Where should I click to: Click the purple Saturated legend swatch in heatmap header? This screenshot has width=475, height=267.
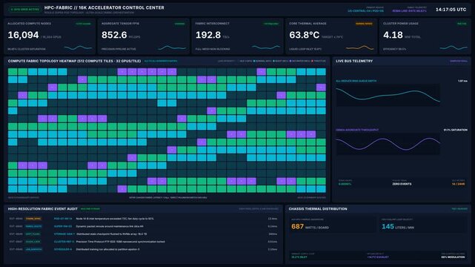290,62
